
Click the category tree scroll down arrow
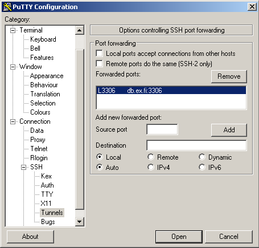pos(80,221)
